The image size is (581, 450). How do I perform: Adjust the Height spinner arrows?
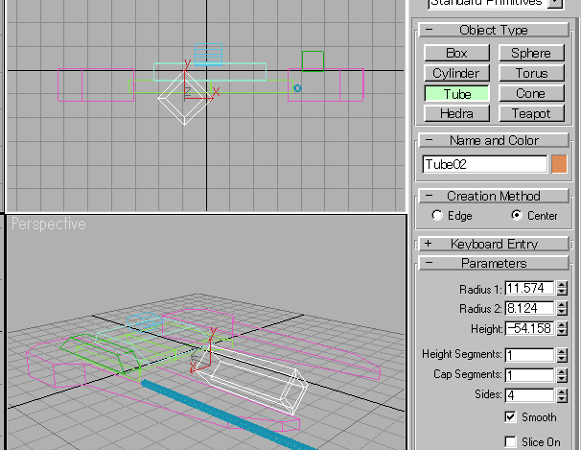[x=562, y=328]
